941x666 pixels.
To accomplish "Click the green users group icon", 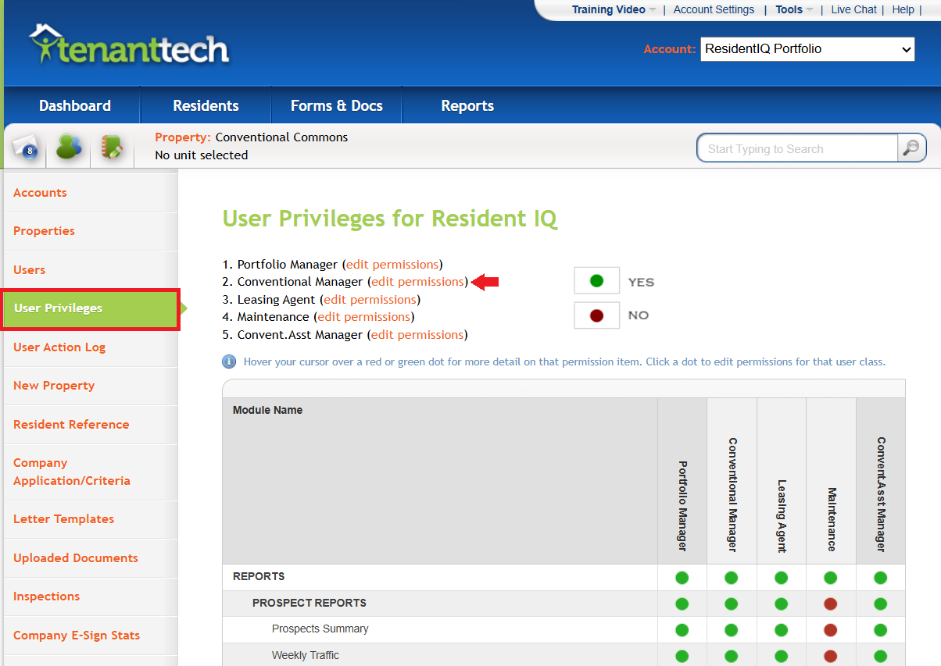I will pos(69,147).
